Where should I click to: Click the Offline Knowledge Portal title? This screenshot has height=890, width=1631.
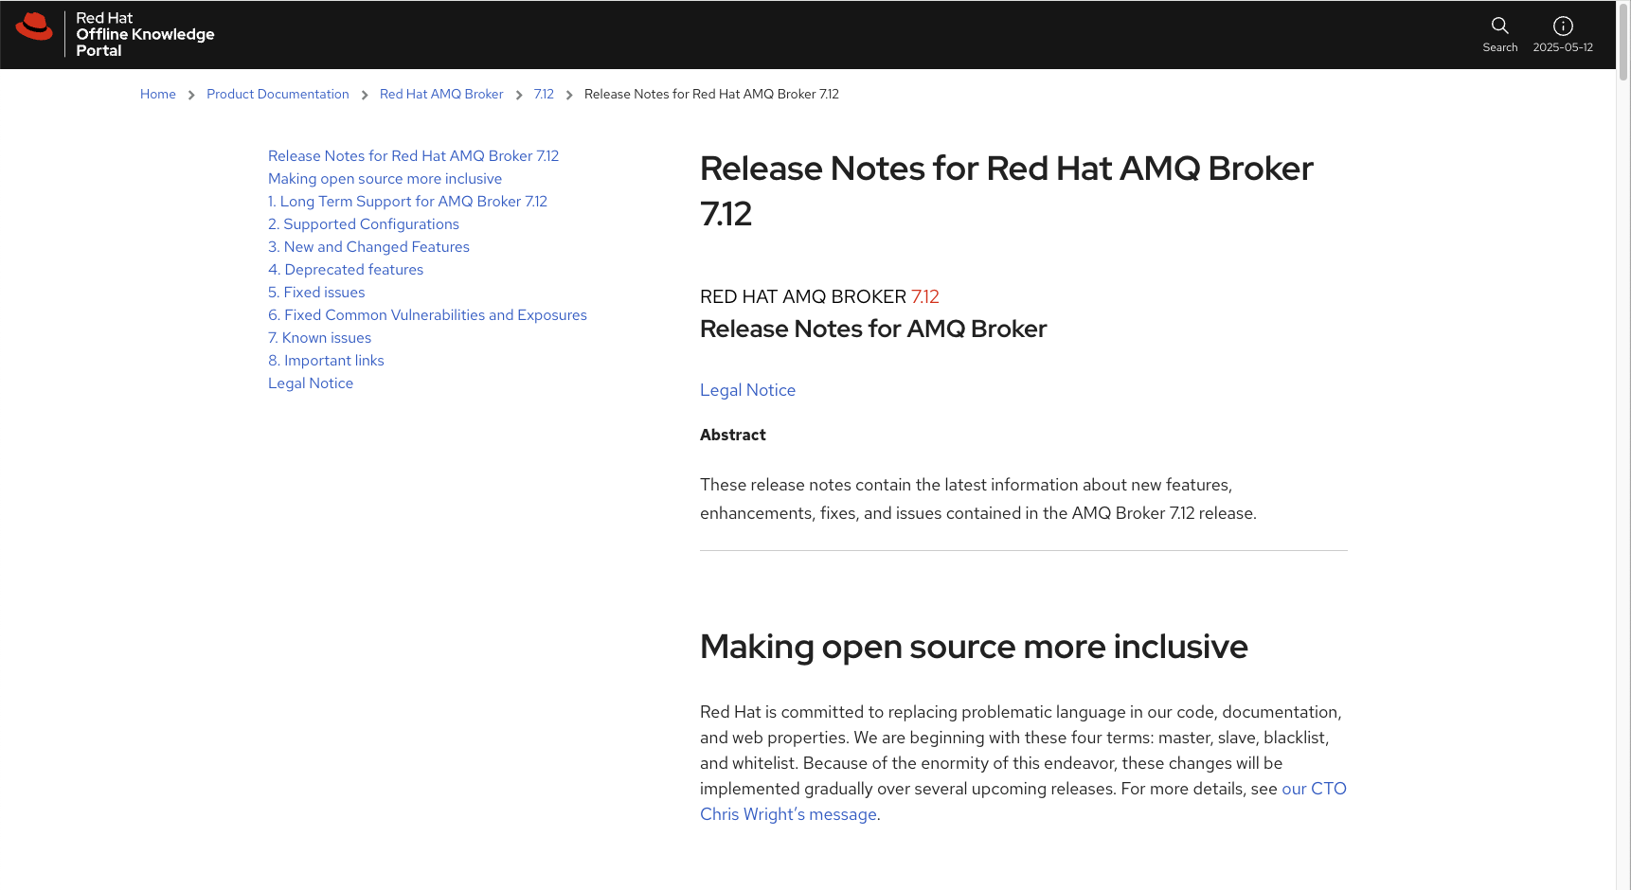(x=145, y=35)
